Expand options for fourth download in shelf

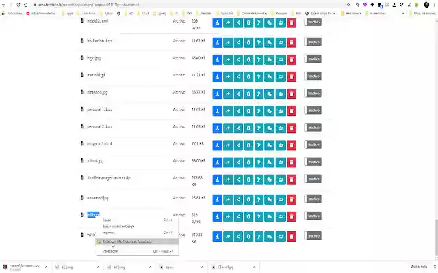pyautogui.click(x=202, y=267)
